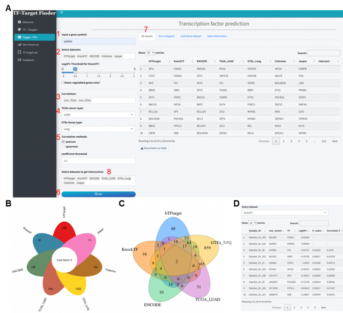Select the Target-->TFs table icon
Screen dimensions: 343x313
19,37
